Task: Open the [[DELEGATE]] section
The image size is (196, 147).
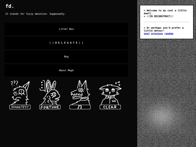Action: [x=66, y=43]
